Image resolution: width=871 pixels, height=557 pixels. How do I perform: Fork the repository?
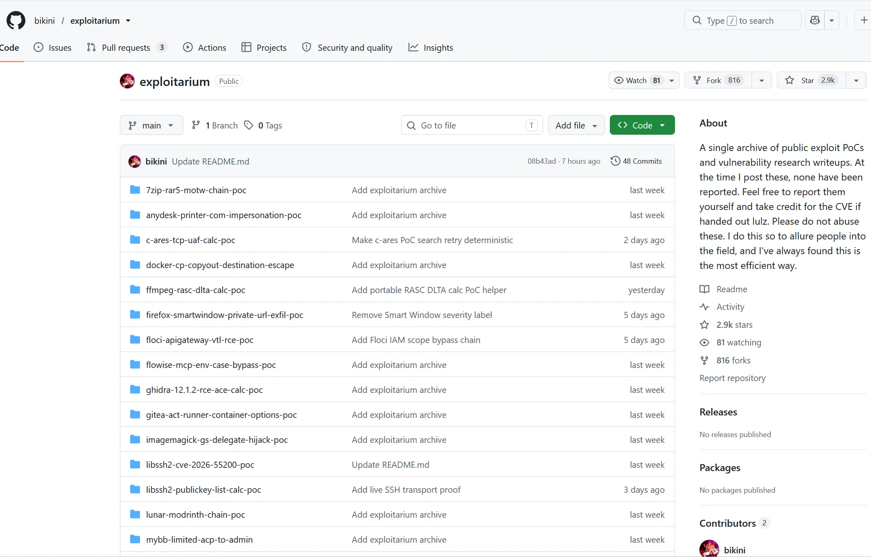[x=718, y=80]
